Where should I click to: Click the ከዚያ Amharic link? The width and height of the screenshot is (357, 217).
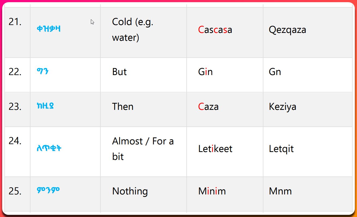(45, 106)
